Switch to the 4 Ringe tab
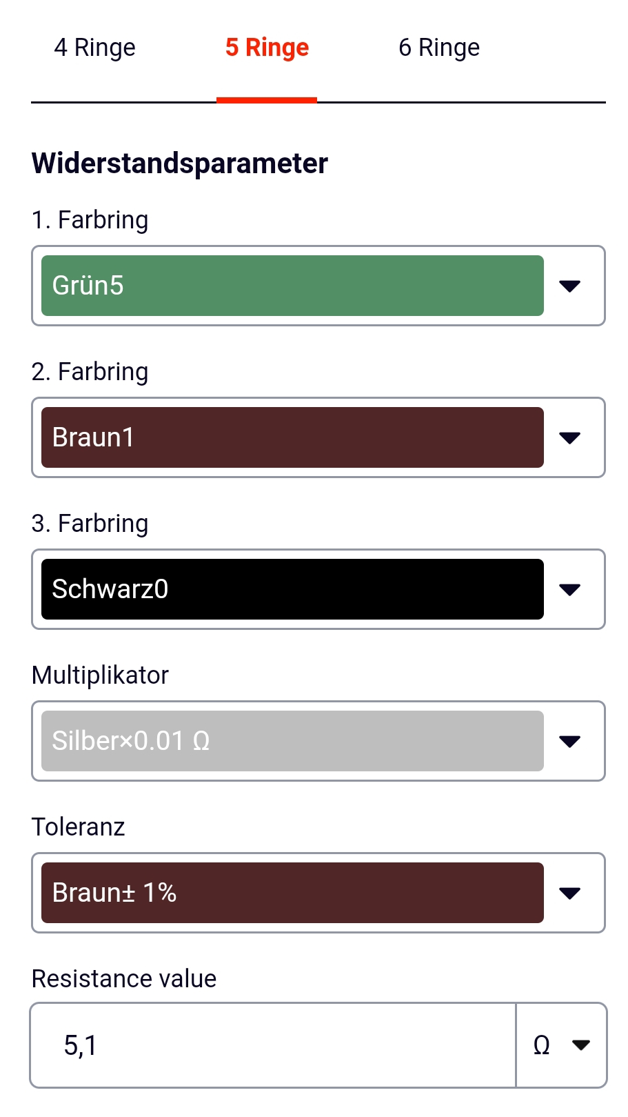This screenshot has height=1117, width=628. 95,48
